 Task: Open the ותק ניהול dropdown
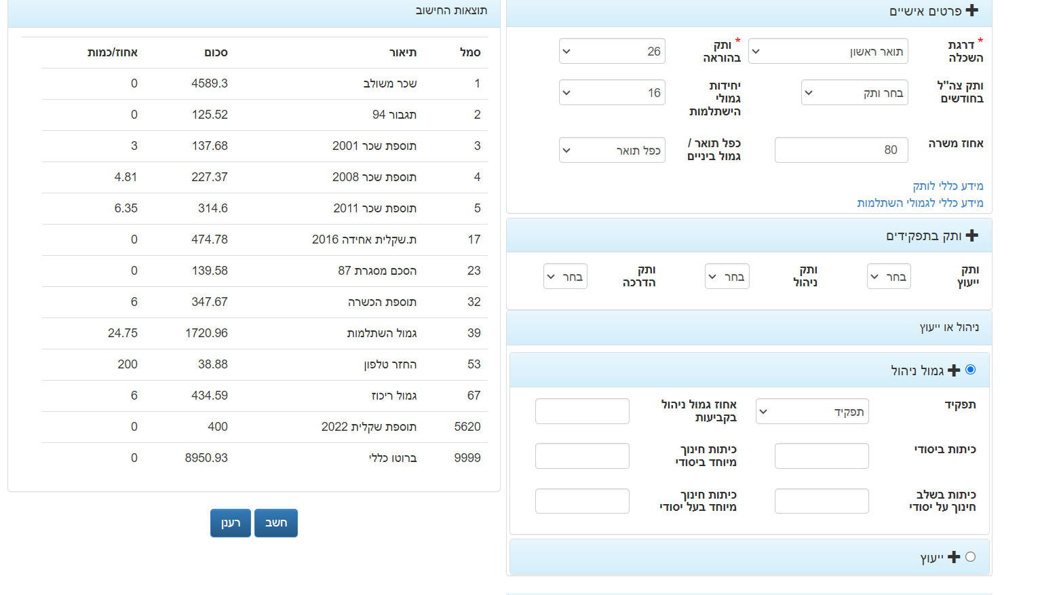coord(727,277)
